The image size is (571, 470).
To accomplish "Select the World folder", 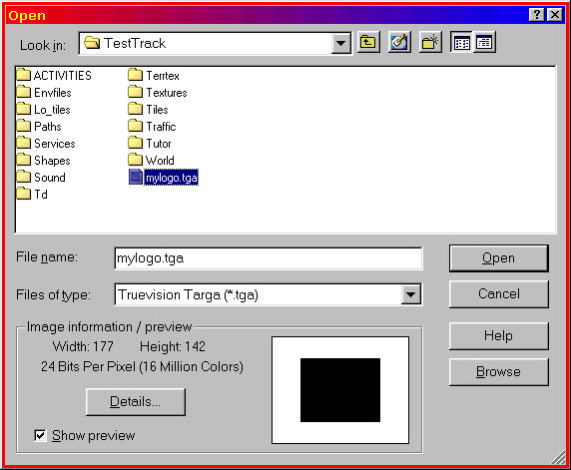I will 151,160.
